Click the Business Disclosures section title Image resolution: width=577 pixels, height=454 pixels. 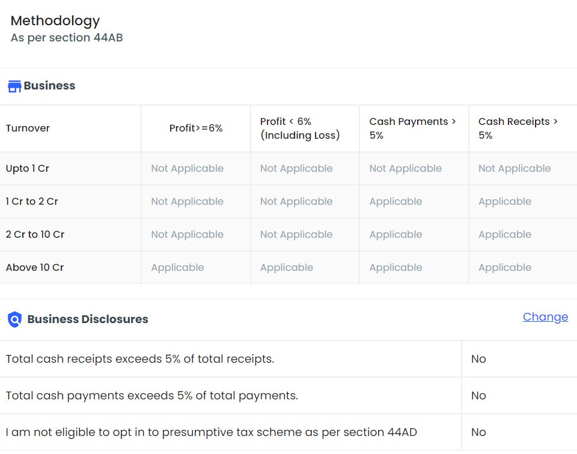(x=88, y=319)
